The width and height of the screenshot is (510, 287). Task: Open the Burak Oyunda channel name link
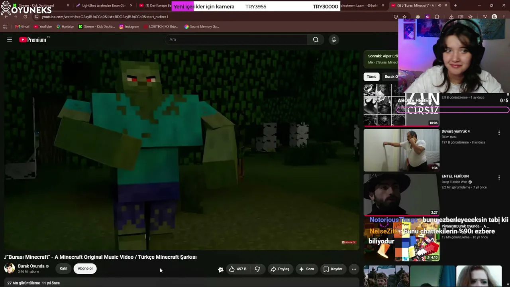[x=31, y=266]
